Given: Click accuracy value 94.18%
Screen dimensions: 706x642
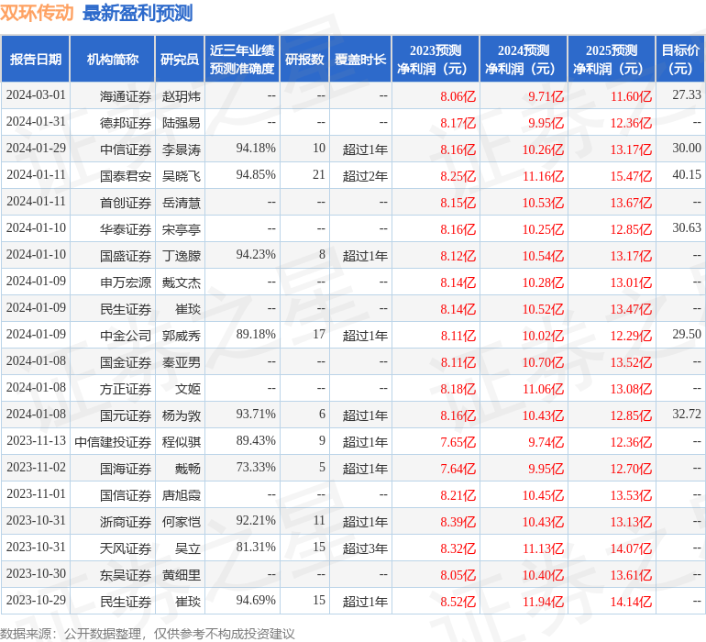Looking at the screenshot, I should 256,149.
